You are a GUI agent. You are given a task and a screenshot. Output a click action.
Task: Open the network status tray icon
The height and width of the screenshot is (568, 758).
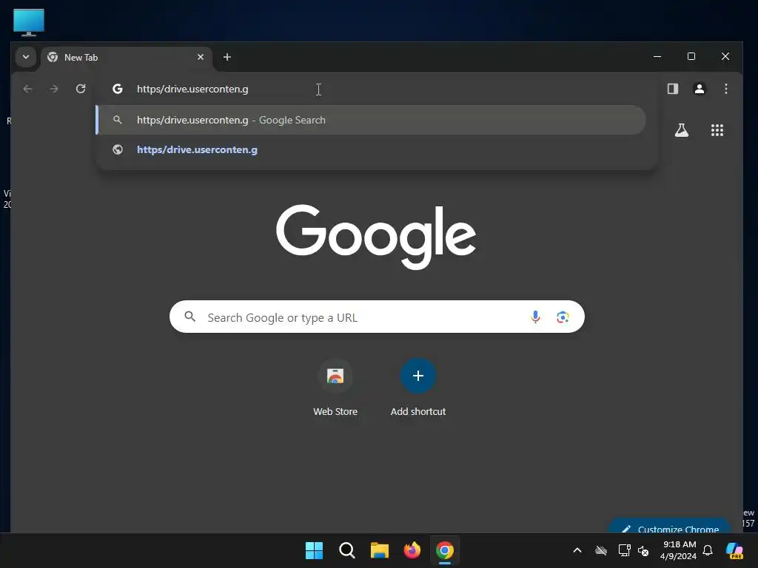pyautogui.click(x=624, y=550)
